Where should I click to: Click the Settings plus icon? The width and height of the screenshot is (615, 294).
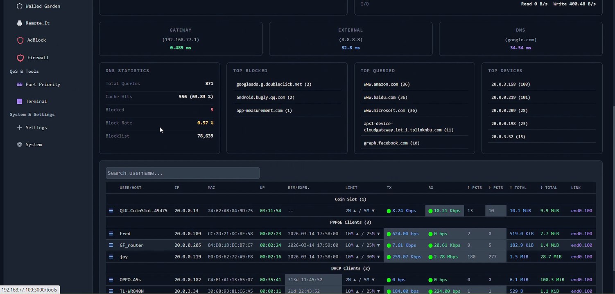(20, 127)
